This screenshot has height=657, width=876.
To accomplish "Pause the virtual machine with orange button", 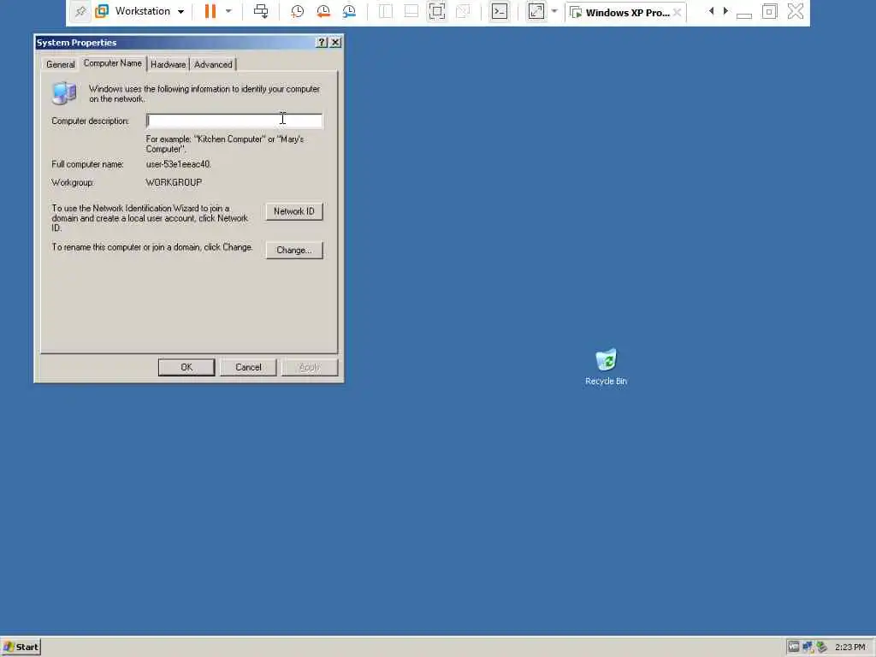I will coord(210,11).
